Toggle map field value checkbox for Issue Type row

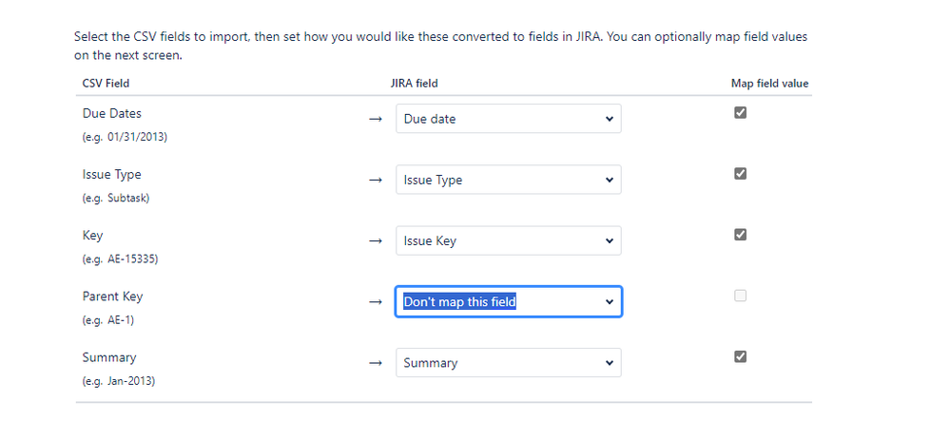pyautogui.click(x=741, y=174)
